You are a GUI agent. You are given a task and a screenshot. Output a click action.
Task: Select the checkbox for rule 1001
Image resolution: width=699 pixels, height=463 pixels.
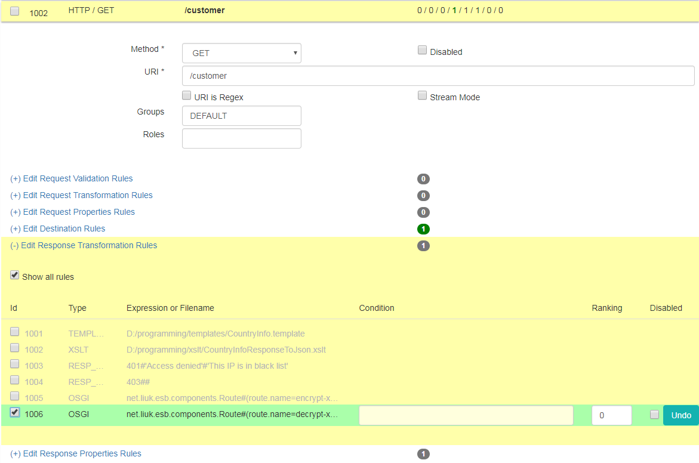coord(15,332)
